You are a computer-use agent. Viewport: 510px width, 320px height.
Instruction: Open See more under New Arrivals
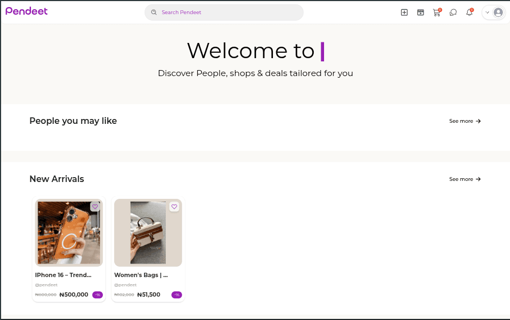tap(464, 179)
